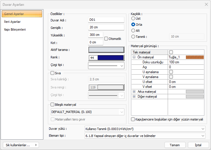Click in the Duvar Adı field
Image resolution: width=211 pixels, height=150 pixels.
[x=106, y=20]
